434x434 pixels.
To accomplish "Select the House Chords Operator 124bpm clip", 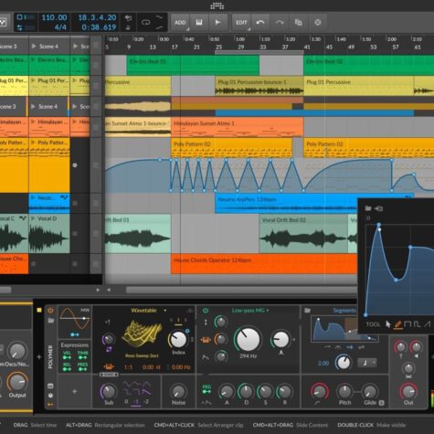I will tap(264, 264).
